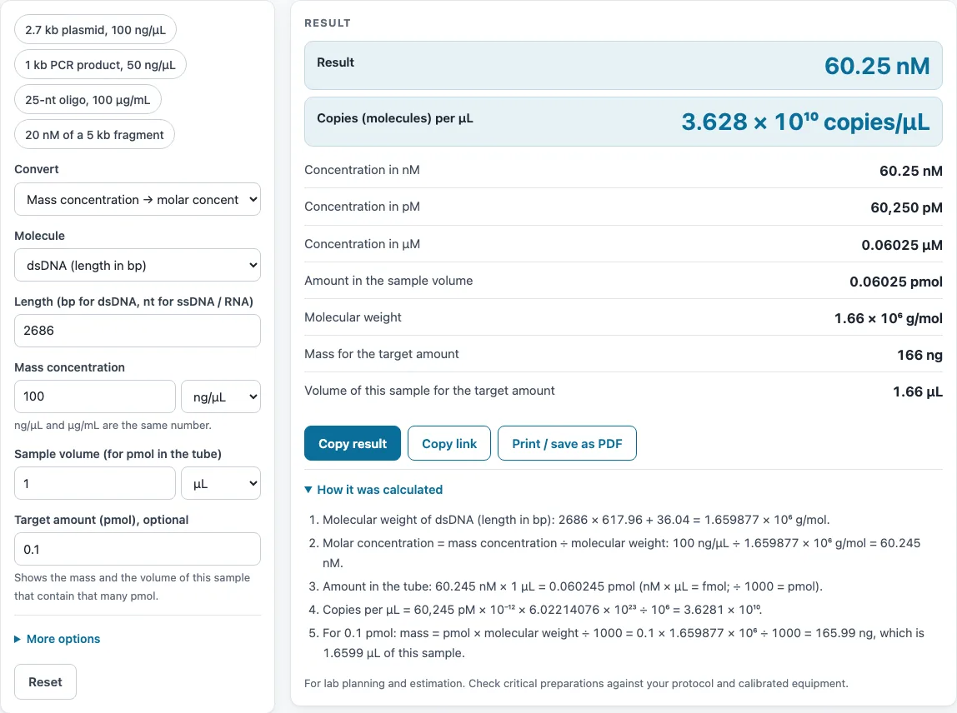Load the 20 nM 5 kb fragment preset
Screen dimensions: 957x713
click(x=94, y=135)
